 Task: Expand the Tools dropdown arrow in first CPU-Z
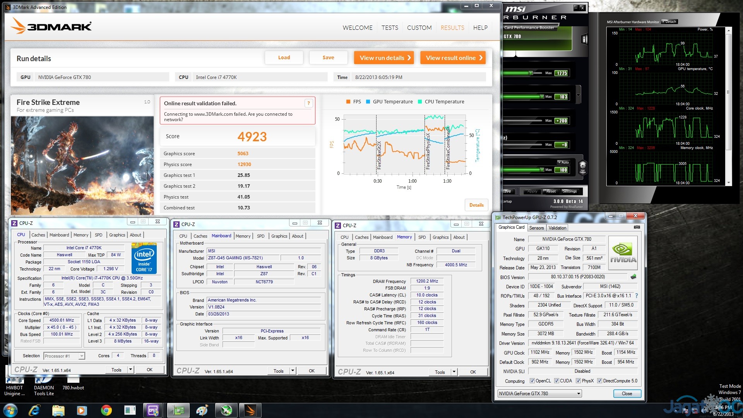(131, 370)
